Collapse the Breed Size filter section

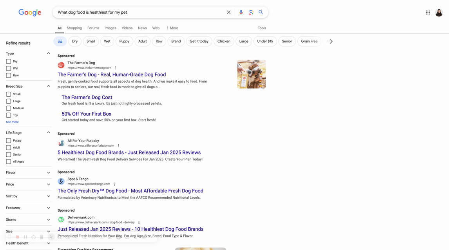tap(49, 86)
